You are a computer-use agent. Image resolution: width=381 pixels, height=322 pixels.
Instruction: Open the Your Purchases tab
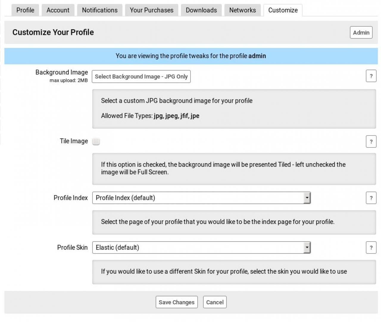pos(152,10)
